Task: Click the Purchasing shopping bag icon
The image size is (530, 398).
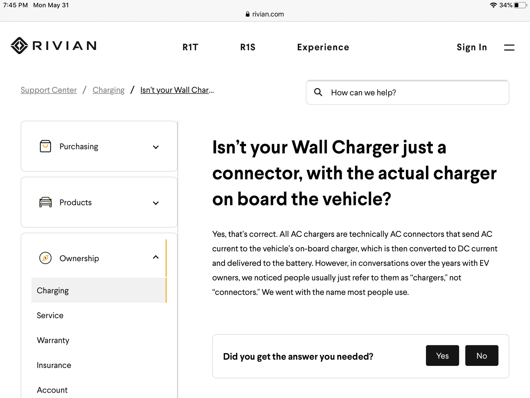Action: (x=45, y=146)
